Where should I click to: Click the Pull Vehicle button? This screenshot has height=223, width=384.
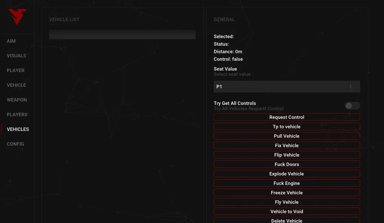287,136
